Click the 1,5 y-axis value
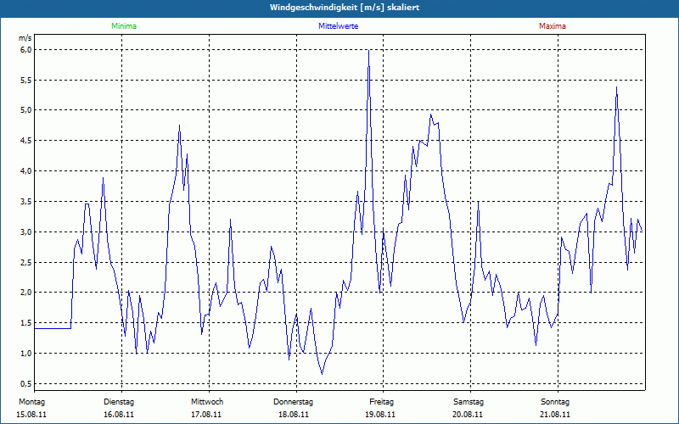Image resolution: width=679 pixels, height=424 pixels. 26,323
